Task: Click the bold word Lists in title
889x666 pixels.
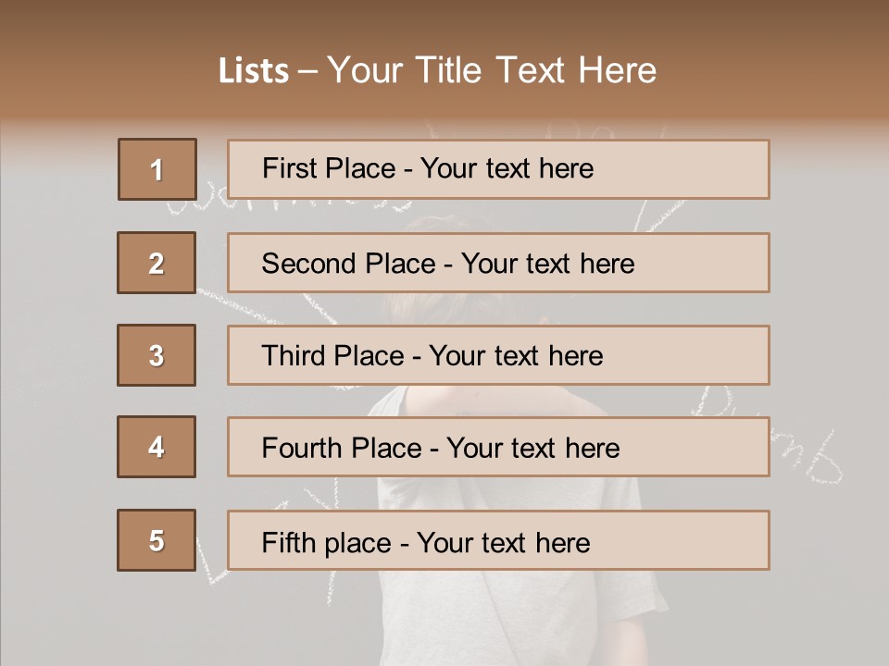Action: point(253,70)
